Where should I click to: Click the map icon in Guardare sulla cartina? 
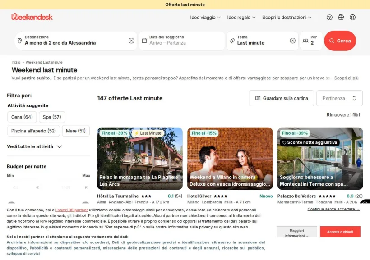(258, 98)
